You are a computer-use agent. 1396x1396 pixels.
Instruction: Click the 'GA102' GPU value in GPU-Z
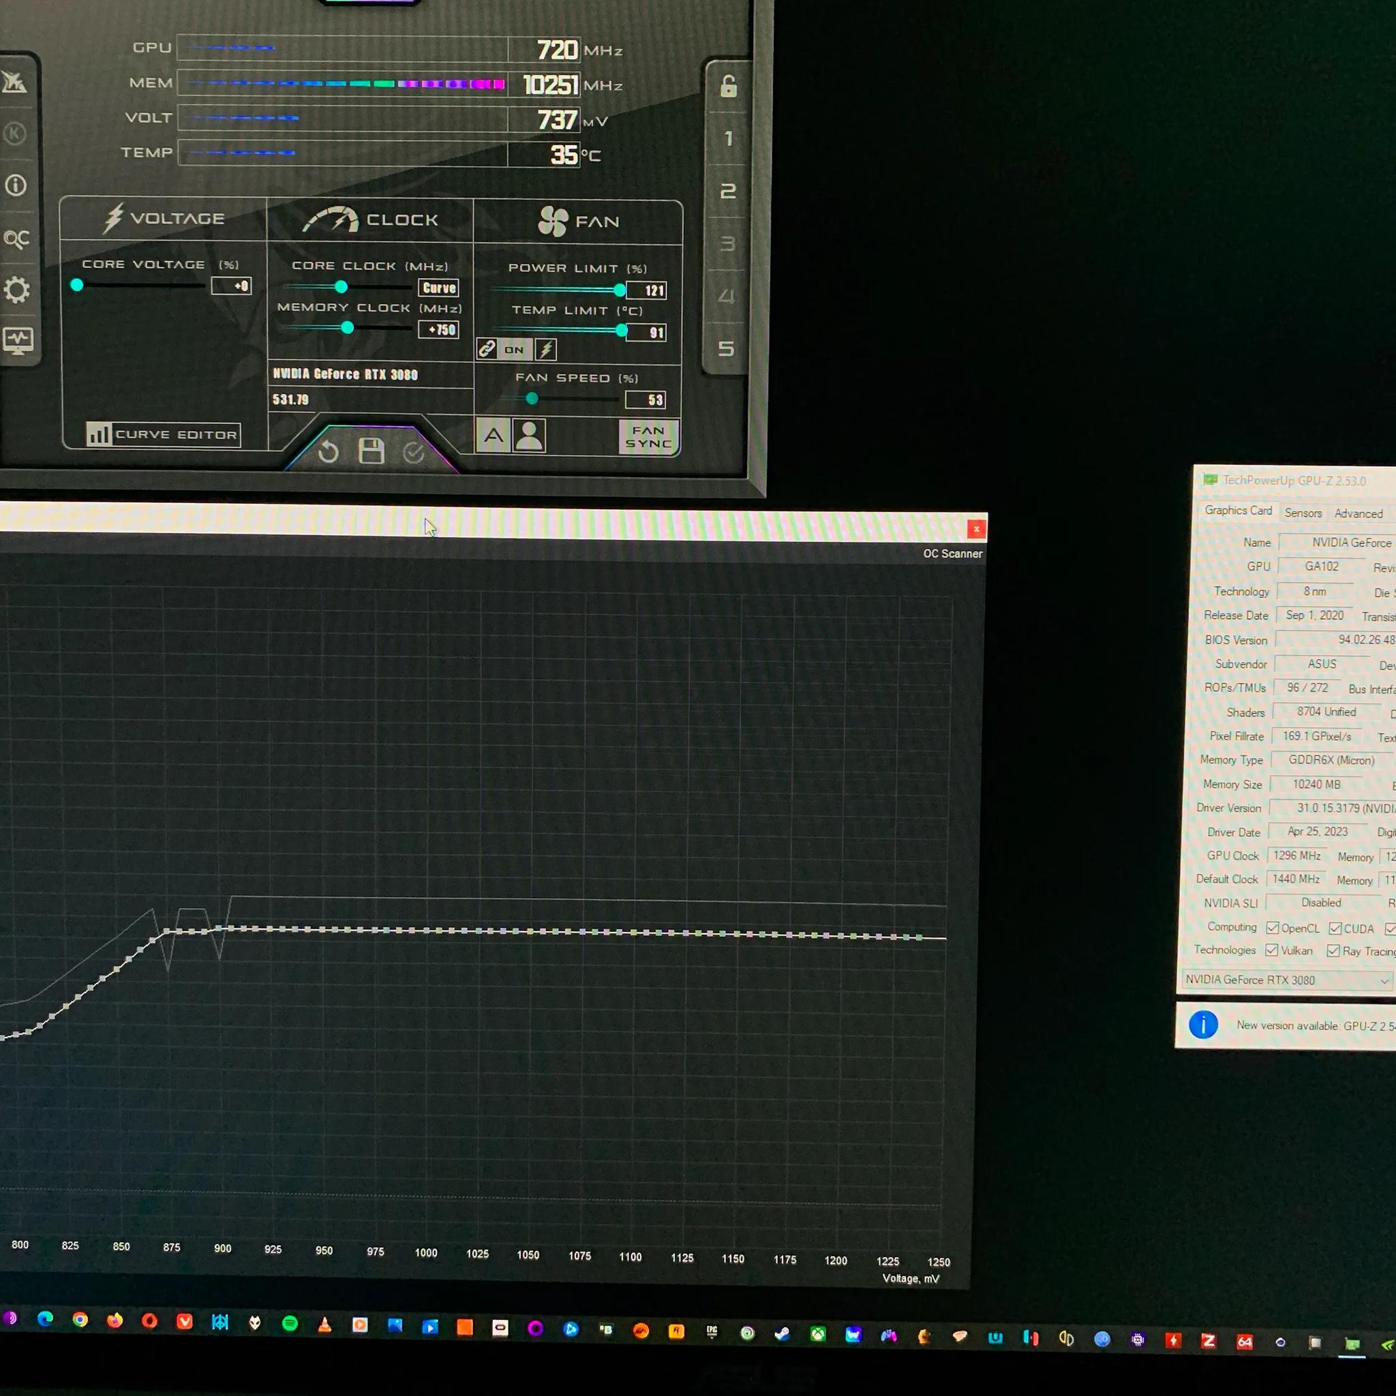(1322, 566)
